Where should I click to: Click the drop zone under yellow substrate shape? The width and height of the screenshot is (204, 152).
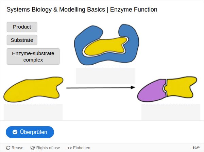click(33, 112)
